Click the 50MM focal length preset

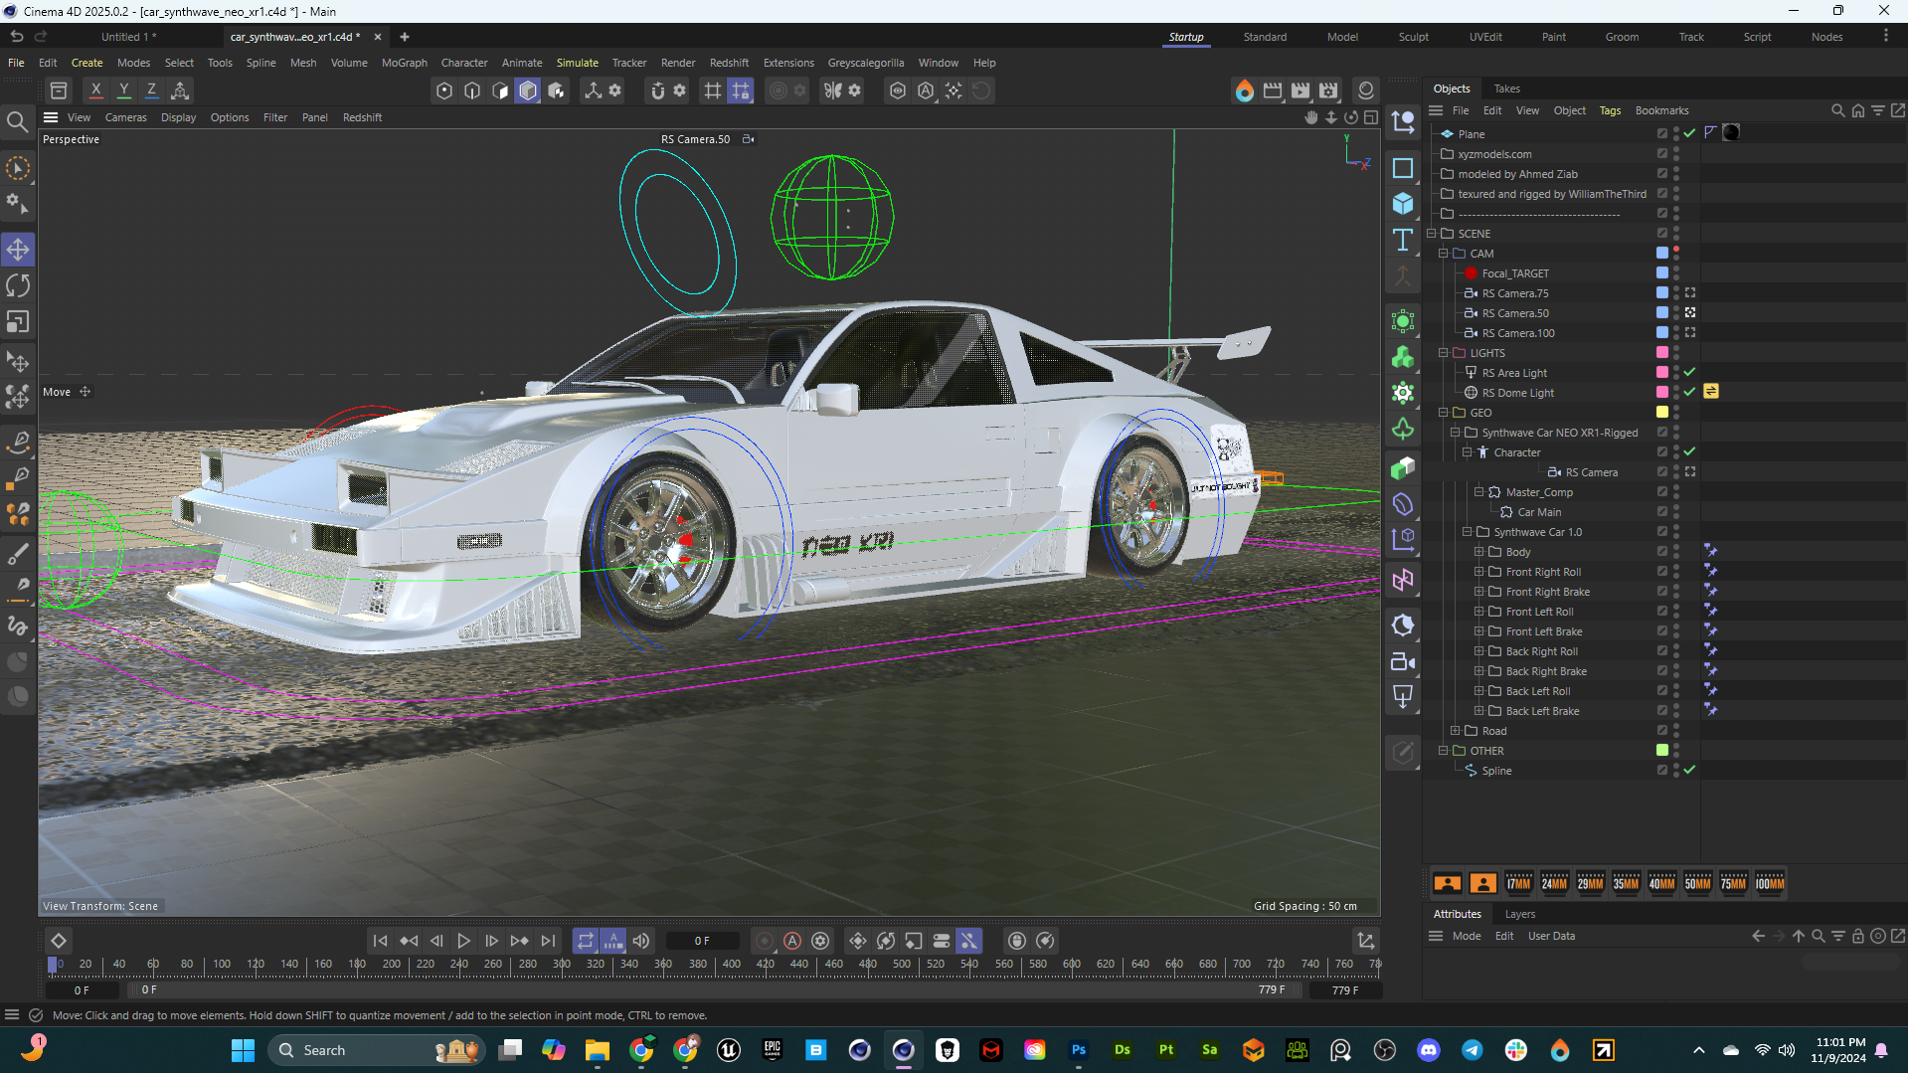click(x=1697, y=883)
